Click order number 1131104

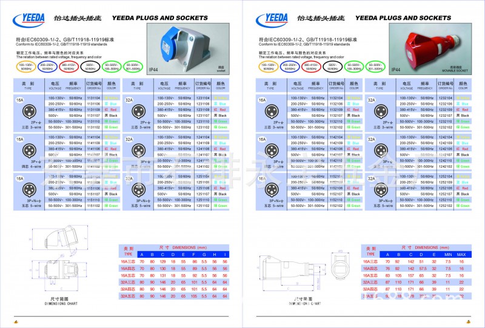93,98
